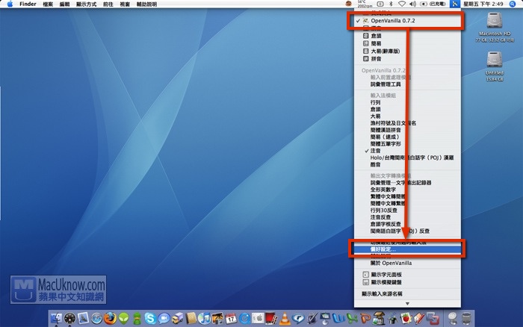
Task: Open the green alien head Dock icon
Action: pyautogui.click(x=124, y=319)
